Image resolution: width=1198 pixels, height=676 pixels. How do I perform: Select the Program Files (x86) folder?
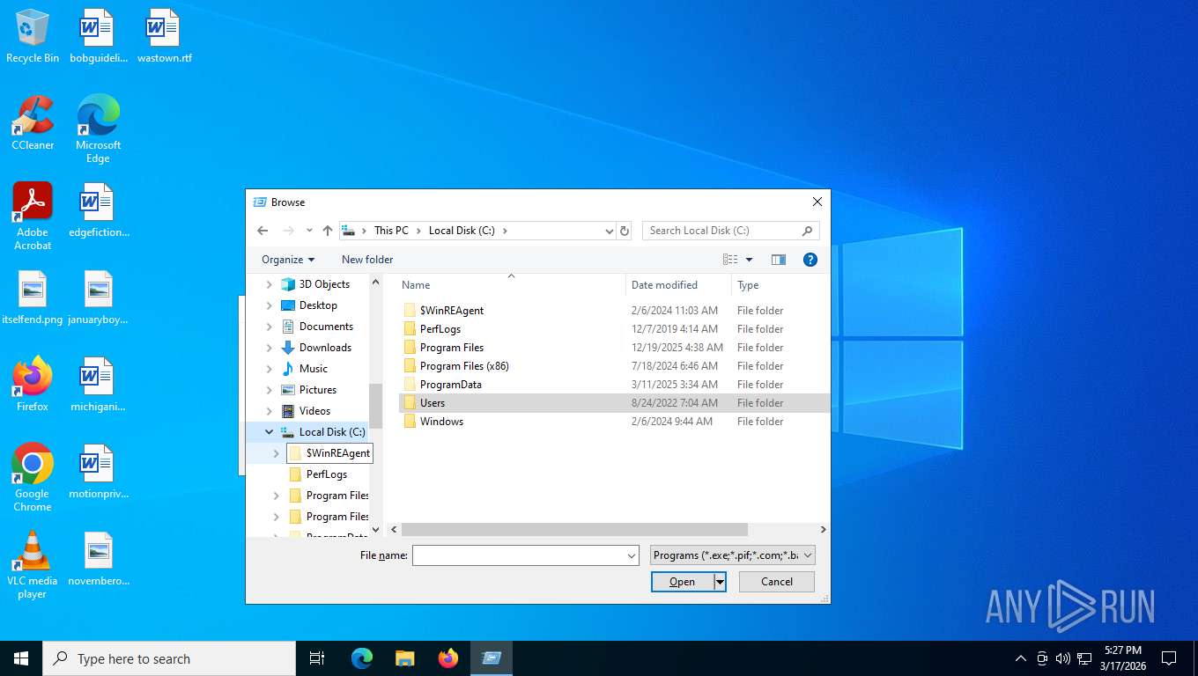tap(613, 366)
